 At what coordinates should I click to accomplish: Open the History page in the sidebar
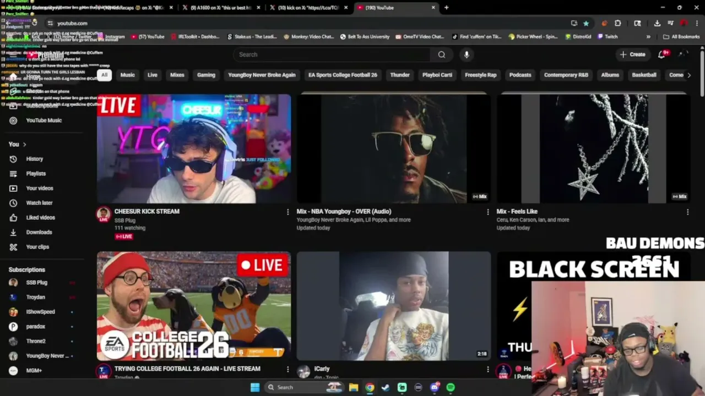(x=34, y=159)
